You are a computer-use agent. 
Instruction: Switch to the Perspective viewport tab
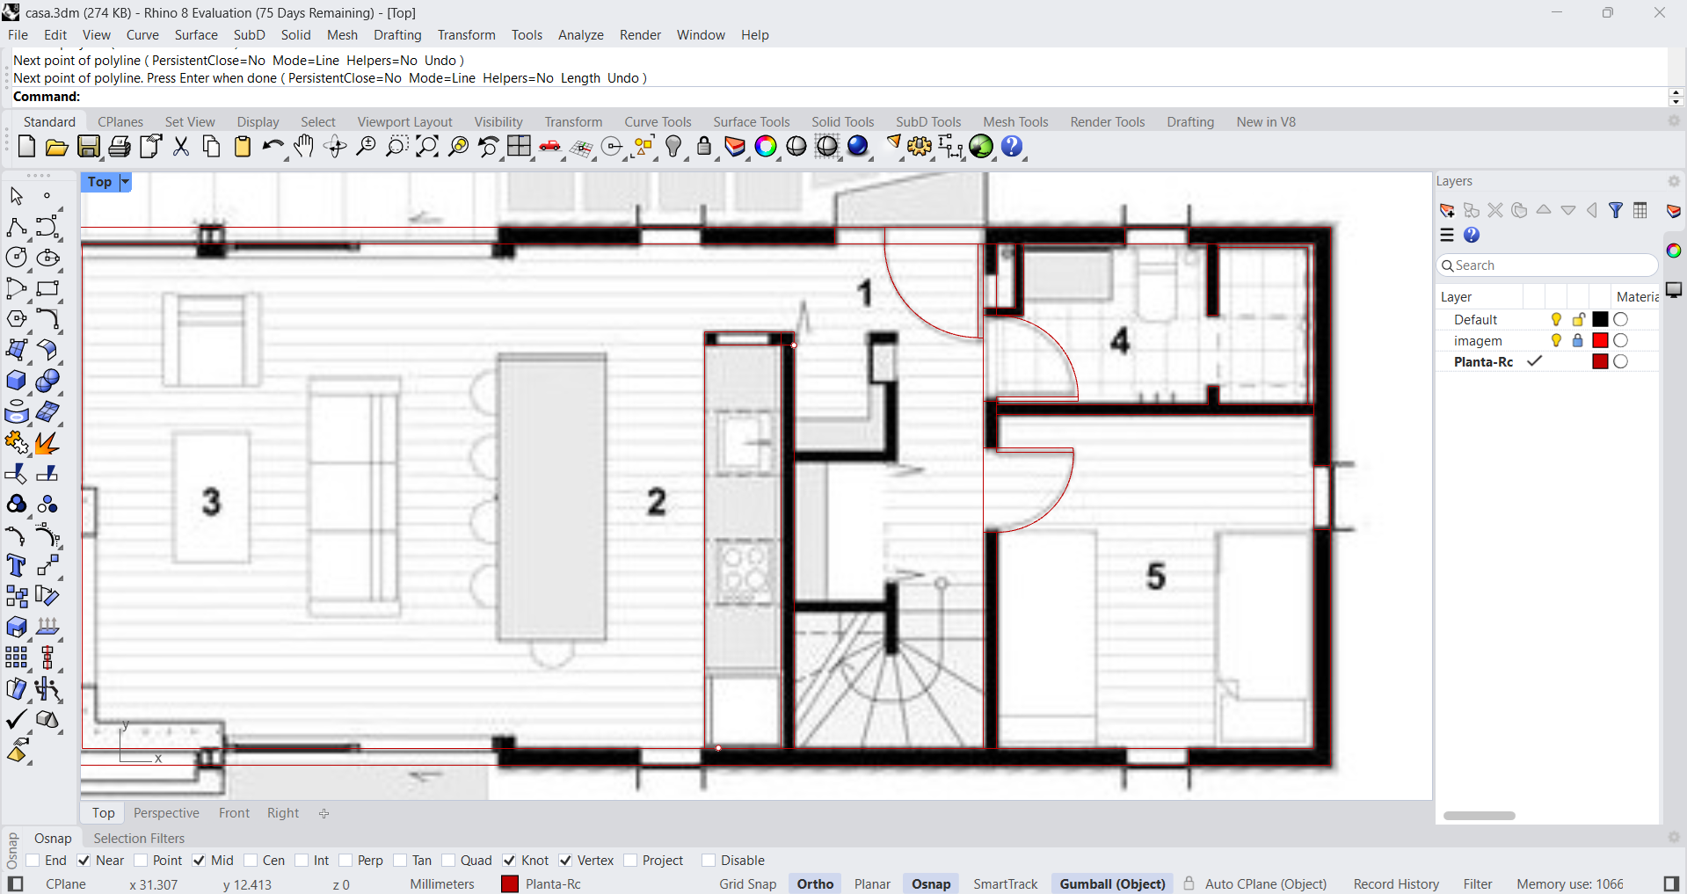[x=166, y=813]
